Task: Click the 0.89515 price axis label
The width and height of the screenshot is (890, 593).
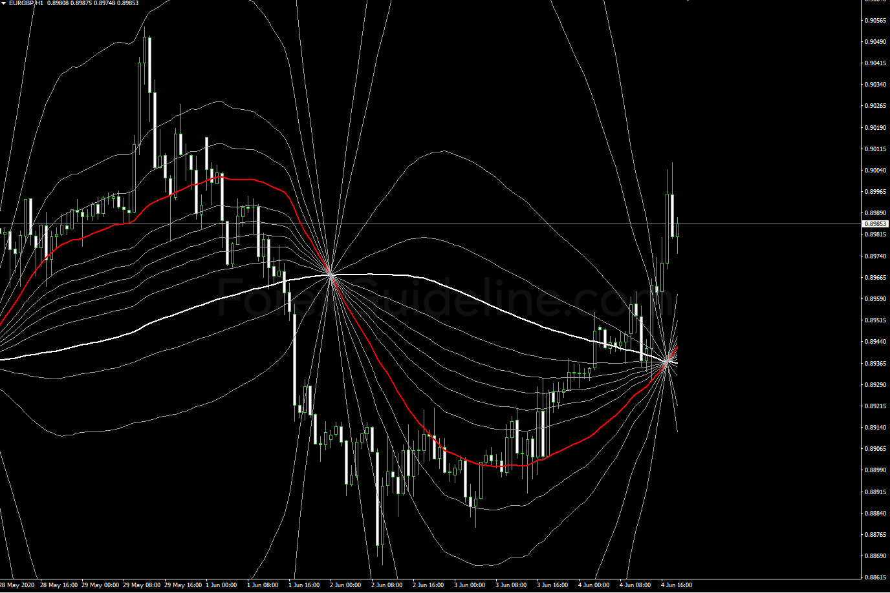Action: pyautogui.click(x=876, y=320)
